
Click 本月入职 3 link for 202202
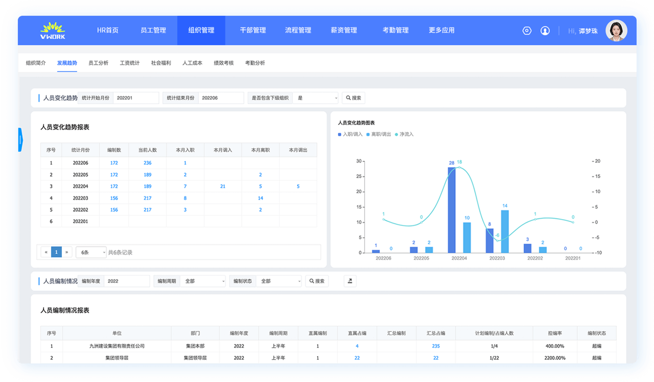[x=185, y=210]
